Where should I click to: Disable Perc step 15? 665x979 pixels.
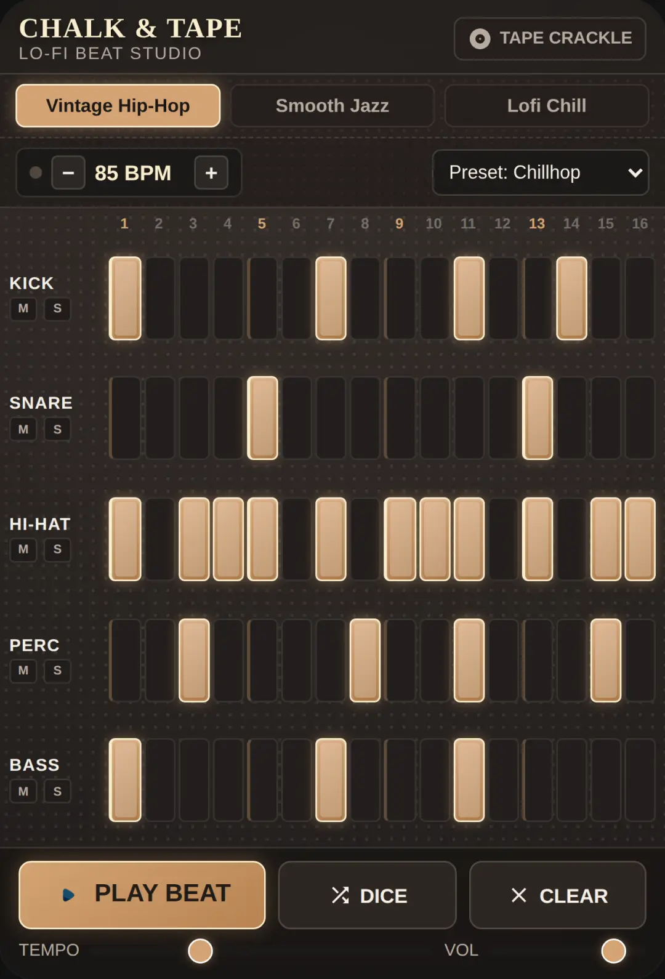coord(606,661)
